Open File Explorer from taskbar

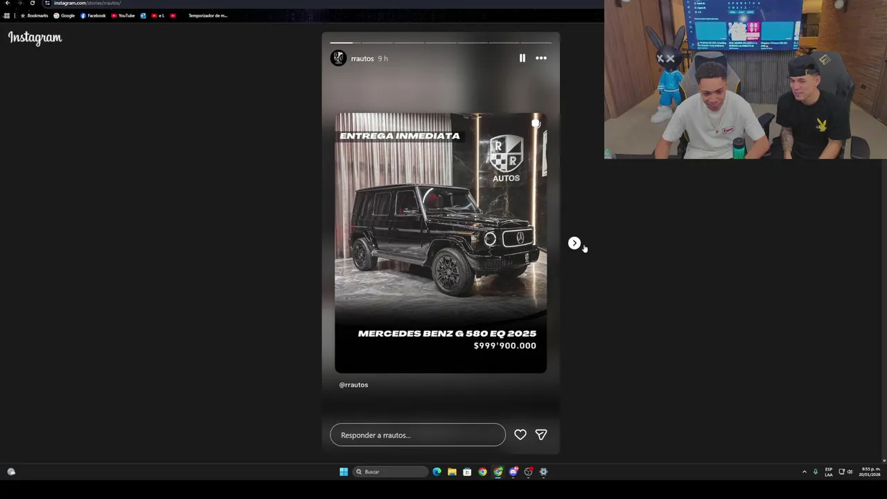pos(452,472)
